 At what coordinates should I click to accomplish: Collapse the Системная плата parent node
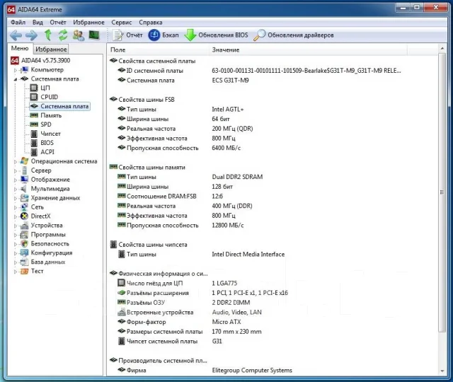click(x=16, y=79)
